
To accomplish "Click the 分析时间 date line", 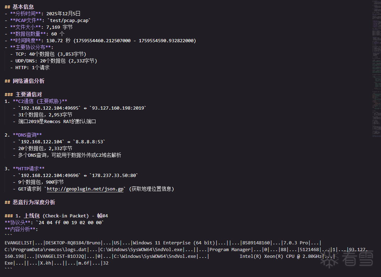I will 46,14.
